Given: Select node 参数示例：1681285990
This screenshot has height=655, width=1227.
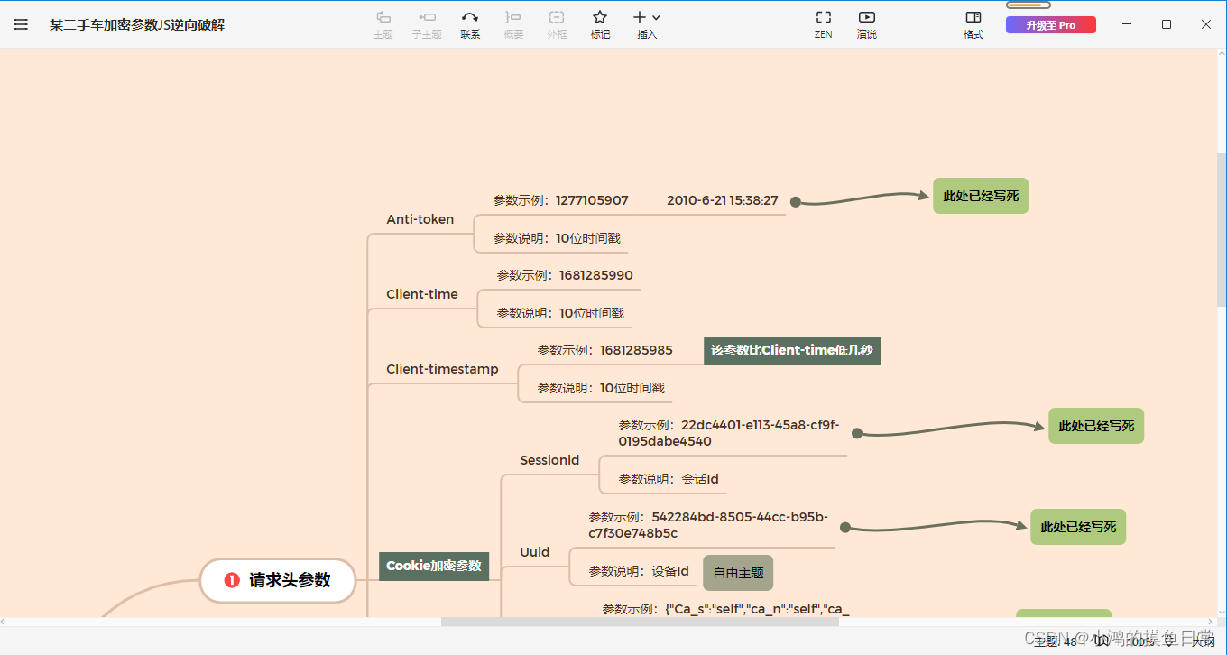Looking at the screenshot, I should 565,275.
